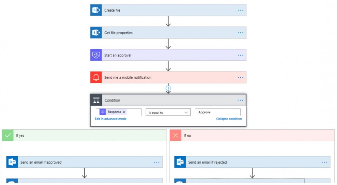Click the insert step plus above Condition
Screen dimensions: 337x185
pos(168,88)
